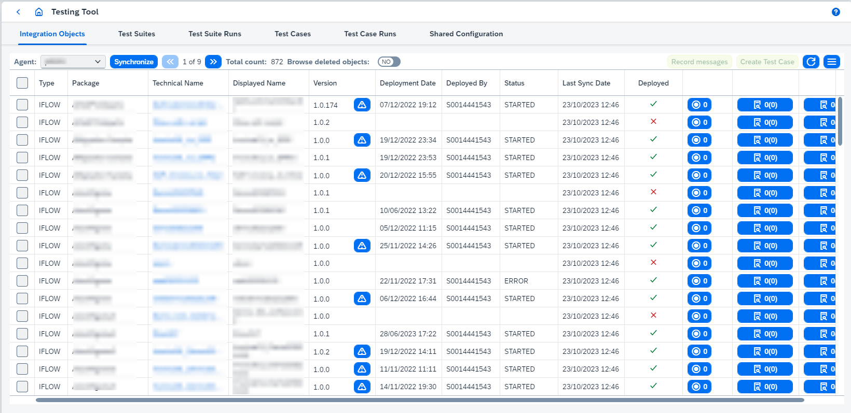Click 0(0) test case button in 22/11/2022 17:31 row

(765, 281)
